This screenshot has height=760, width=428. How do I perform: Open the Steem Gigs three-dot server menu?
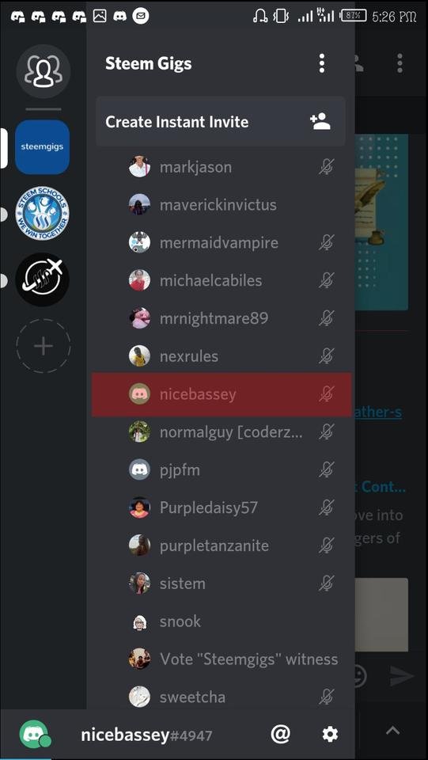pyautogui.click(x=321, y=63)
